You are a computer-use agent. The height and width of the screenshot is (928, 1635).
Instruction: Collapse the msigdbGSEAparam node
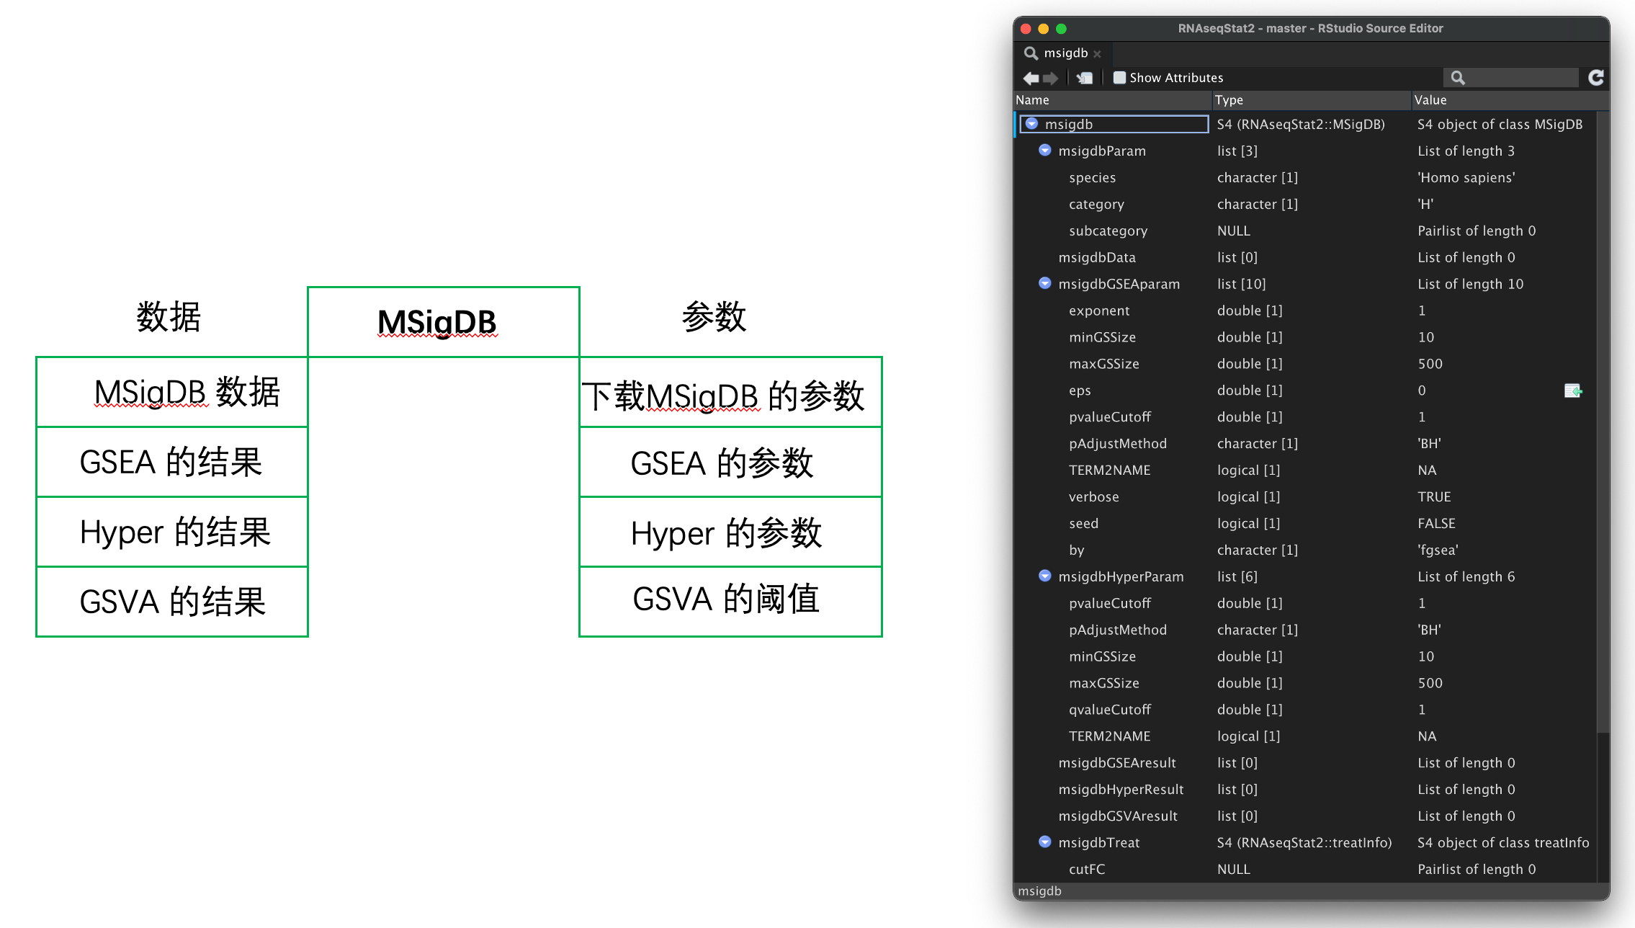(1045, 284)
